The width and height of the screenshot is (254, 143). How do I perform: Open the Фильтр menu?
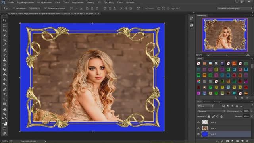[x=90, y=2]
